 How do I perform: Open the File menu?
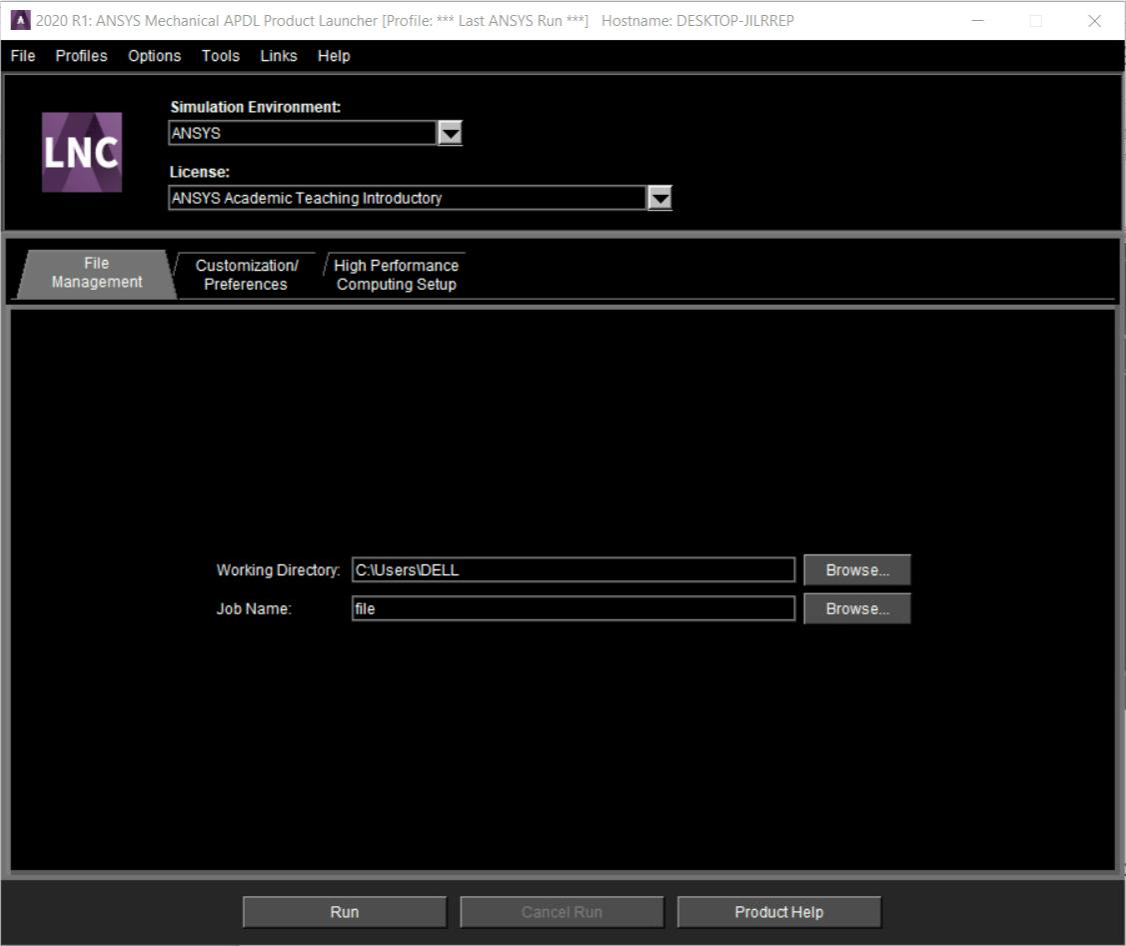click(22, 56)
